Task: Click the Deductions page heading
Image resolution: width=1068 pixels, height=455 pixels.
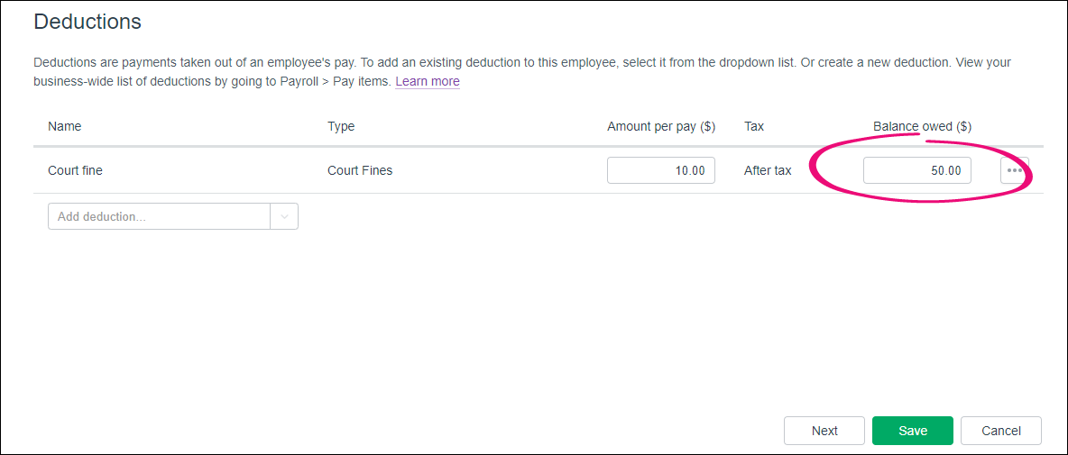Action: (x=87, y=22)
